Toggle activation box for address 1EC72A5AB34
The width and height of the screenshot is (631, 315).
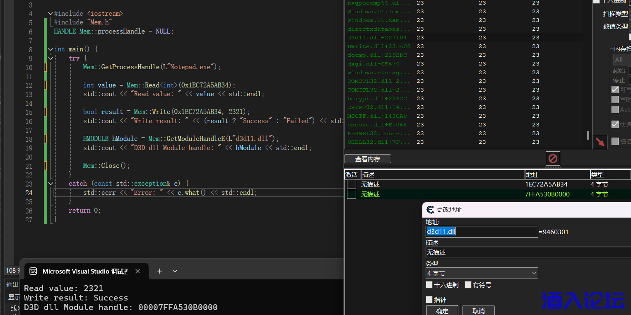click(x=352, y=184)
